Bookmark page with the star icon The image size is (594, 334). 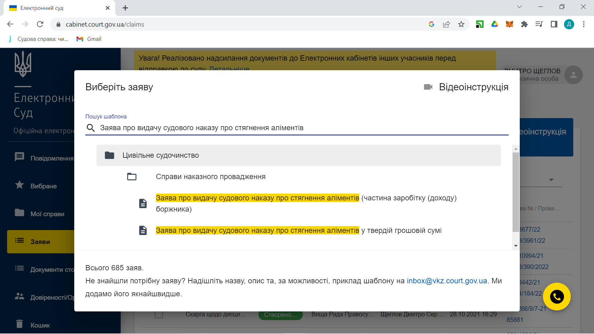(461, 24)
